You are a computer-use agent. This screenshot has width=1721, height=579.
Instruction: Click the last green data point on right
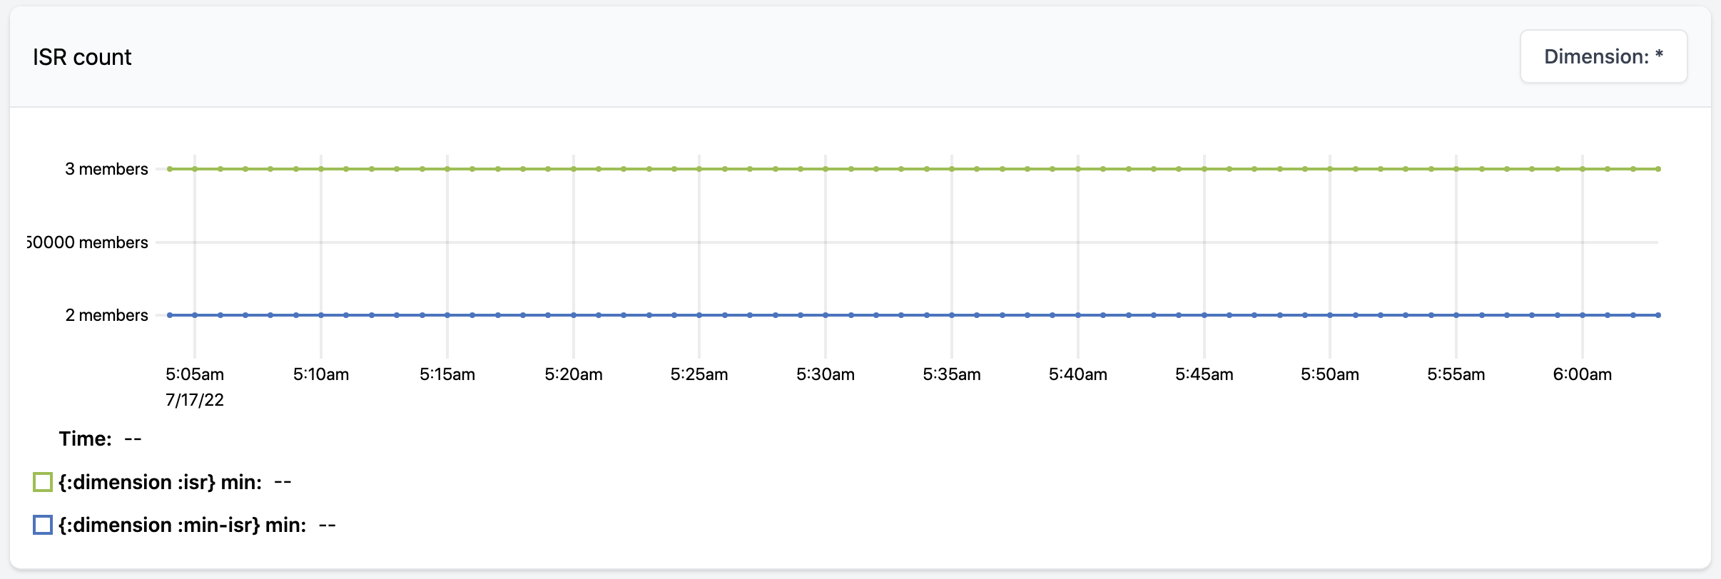coord(1658,169)
